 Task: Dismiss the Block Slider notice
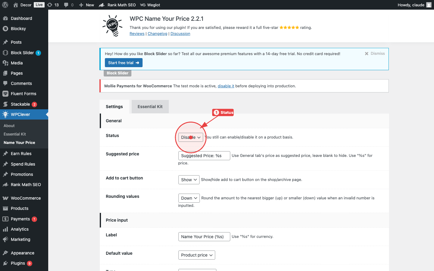375,53
